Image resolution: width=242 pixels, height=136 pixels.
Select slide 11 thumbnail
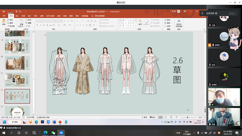(17, 80)
